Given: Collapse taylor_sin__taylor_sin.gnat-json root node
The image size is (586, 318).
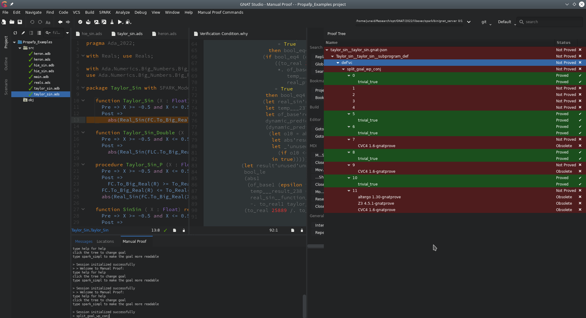Looking at the screenshot, I should (x=327, y=50).
